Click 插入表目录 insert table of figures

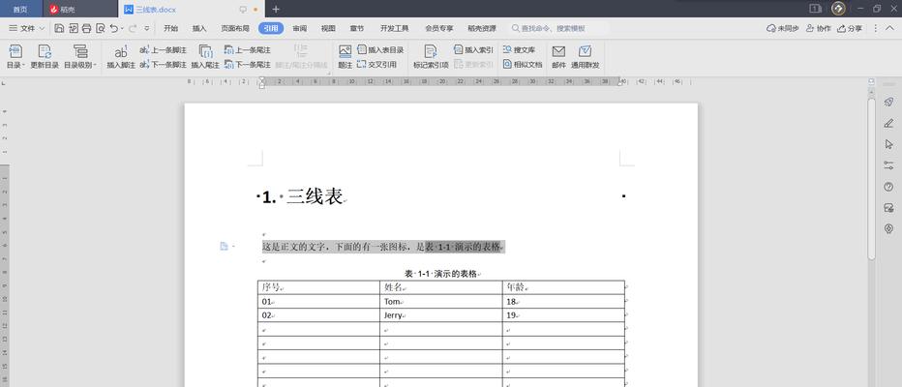(380, 50)
